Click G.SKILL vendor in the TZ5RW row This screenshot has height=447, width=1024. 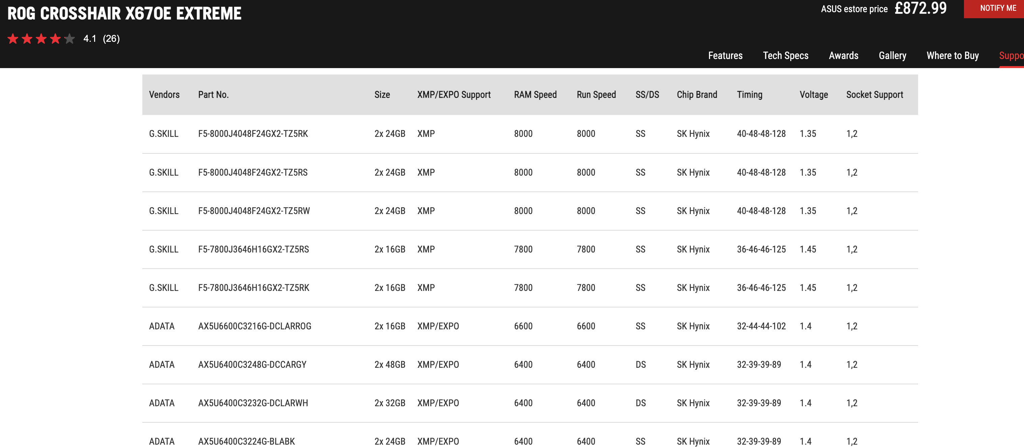click(x=163, y=211)
